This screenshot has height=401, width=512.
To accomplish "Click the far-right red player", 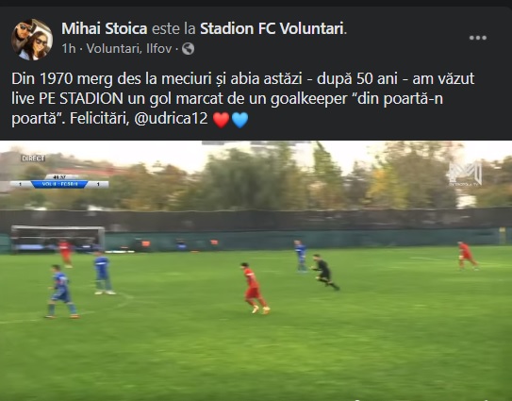I will click(468, 256).
